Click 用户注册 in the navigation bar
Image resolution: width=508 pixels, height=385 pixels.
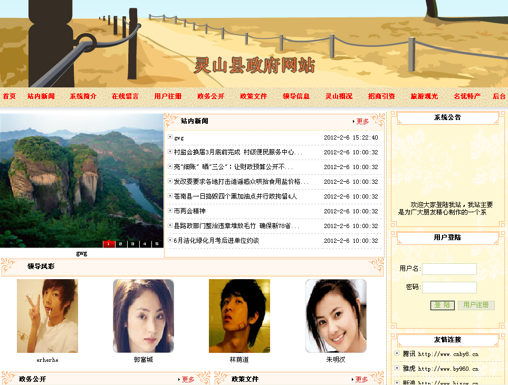168,96
